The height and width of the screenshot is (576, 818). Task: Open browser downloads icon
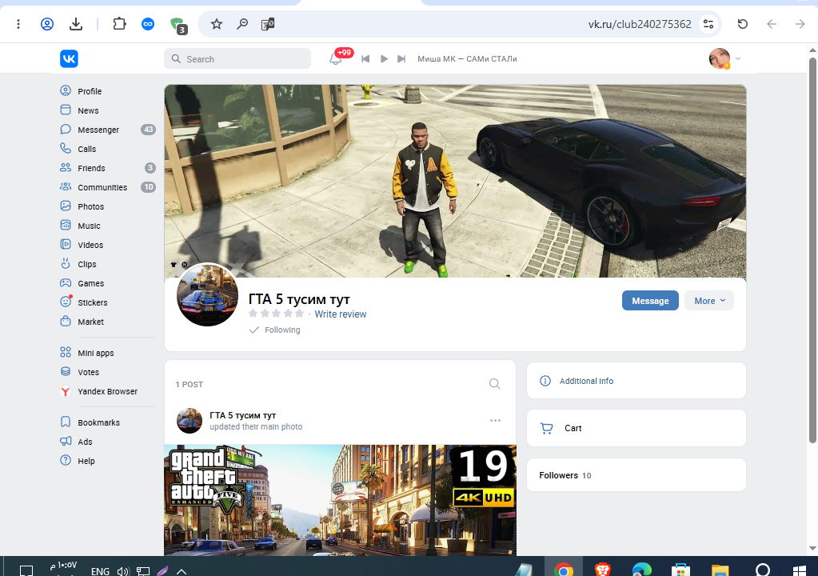pos(76,24)
